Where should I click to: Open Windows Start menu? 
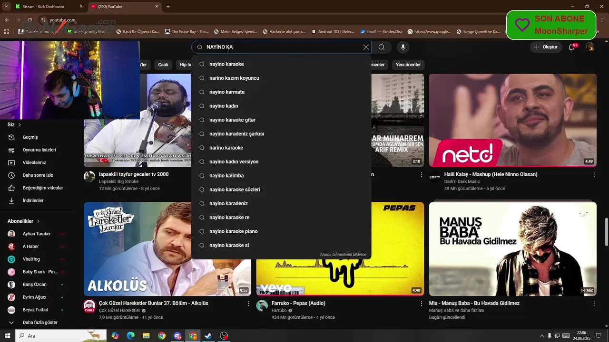(x=8, y=336)
